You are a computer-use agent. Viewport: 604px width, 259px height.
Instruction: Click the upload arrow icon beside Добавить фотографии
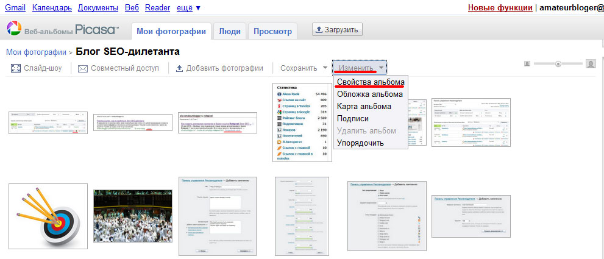(x=179, y=69)
